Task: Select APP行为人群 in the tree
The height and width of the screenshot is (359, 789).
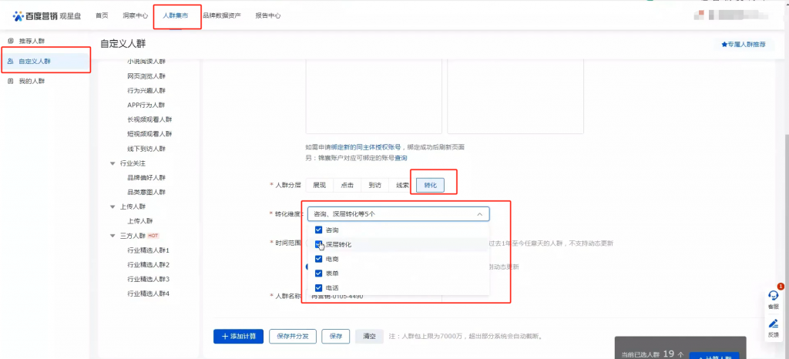Action: (x=146, y=105)
